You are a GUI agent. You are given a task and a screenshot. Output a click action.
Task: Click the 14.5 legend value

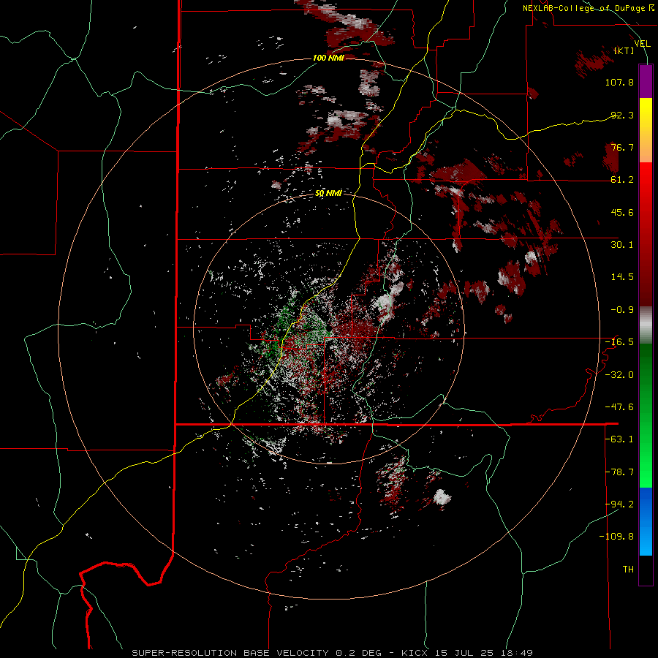click(x=622, y=277)
